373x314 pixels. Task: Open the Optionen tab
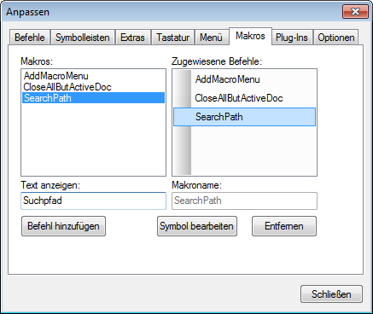coord(336,38)
